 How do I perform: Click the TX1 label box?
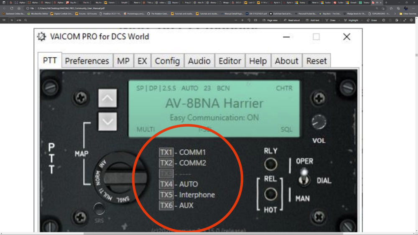point(166,152)
